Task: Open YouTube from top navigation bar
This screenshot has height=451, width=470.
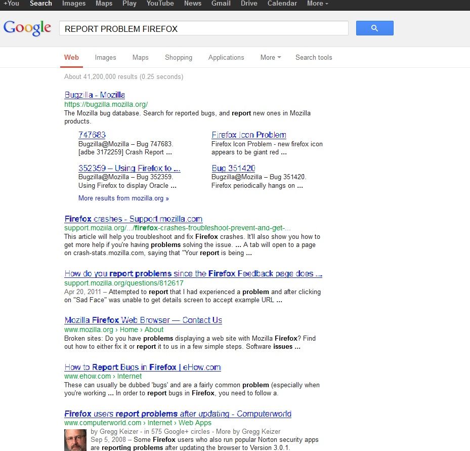Action: coord(160,4)
